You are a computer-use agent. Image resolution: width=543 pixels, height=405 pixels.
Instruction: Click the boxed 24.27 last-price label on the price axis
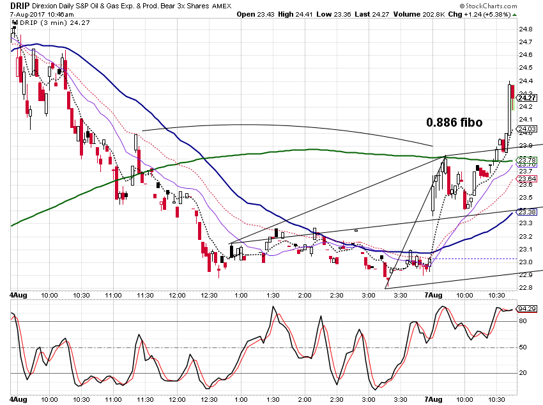pos(528,98)
